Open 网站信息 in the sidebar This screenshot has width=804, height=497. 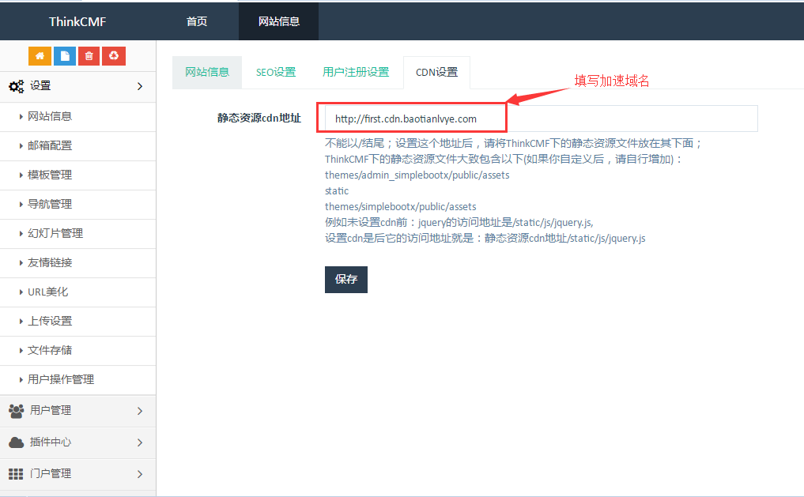click(78, 117)
